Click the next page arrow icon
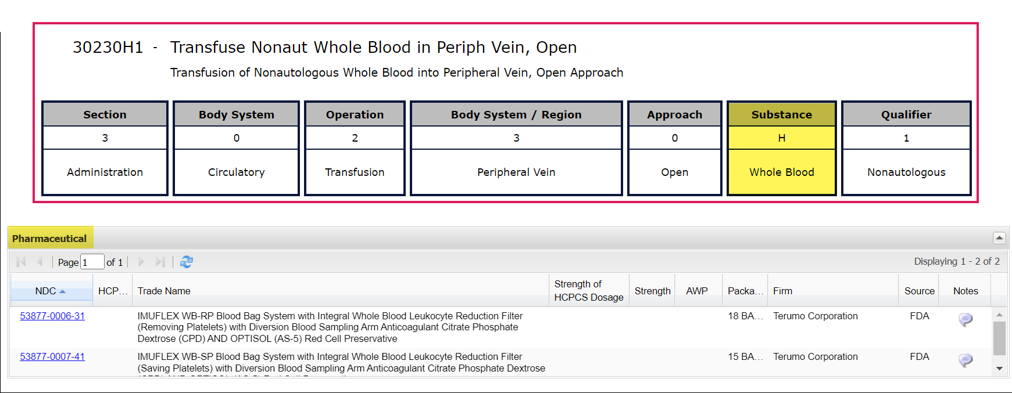 tap(141, 262)
